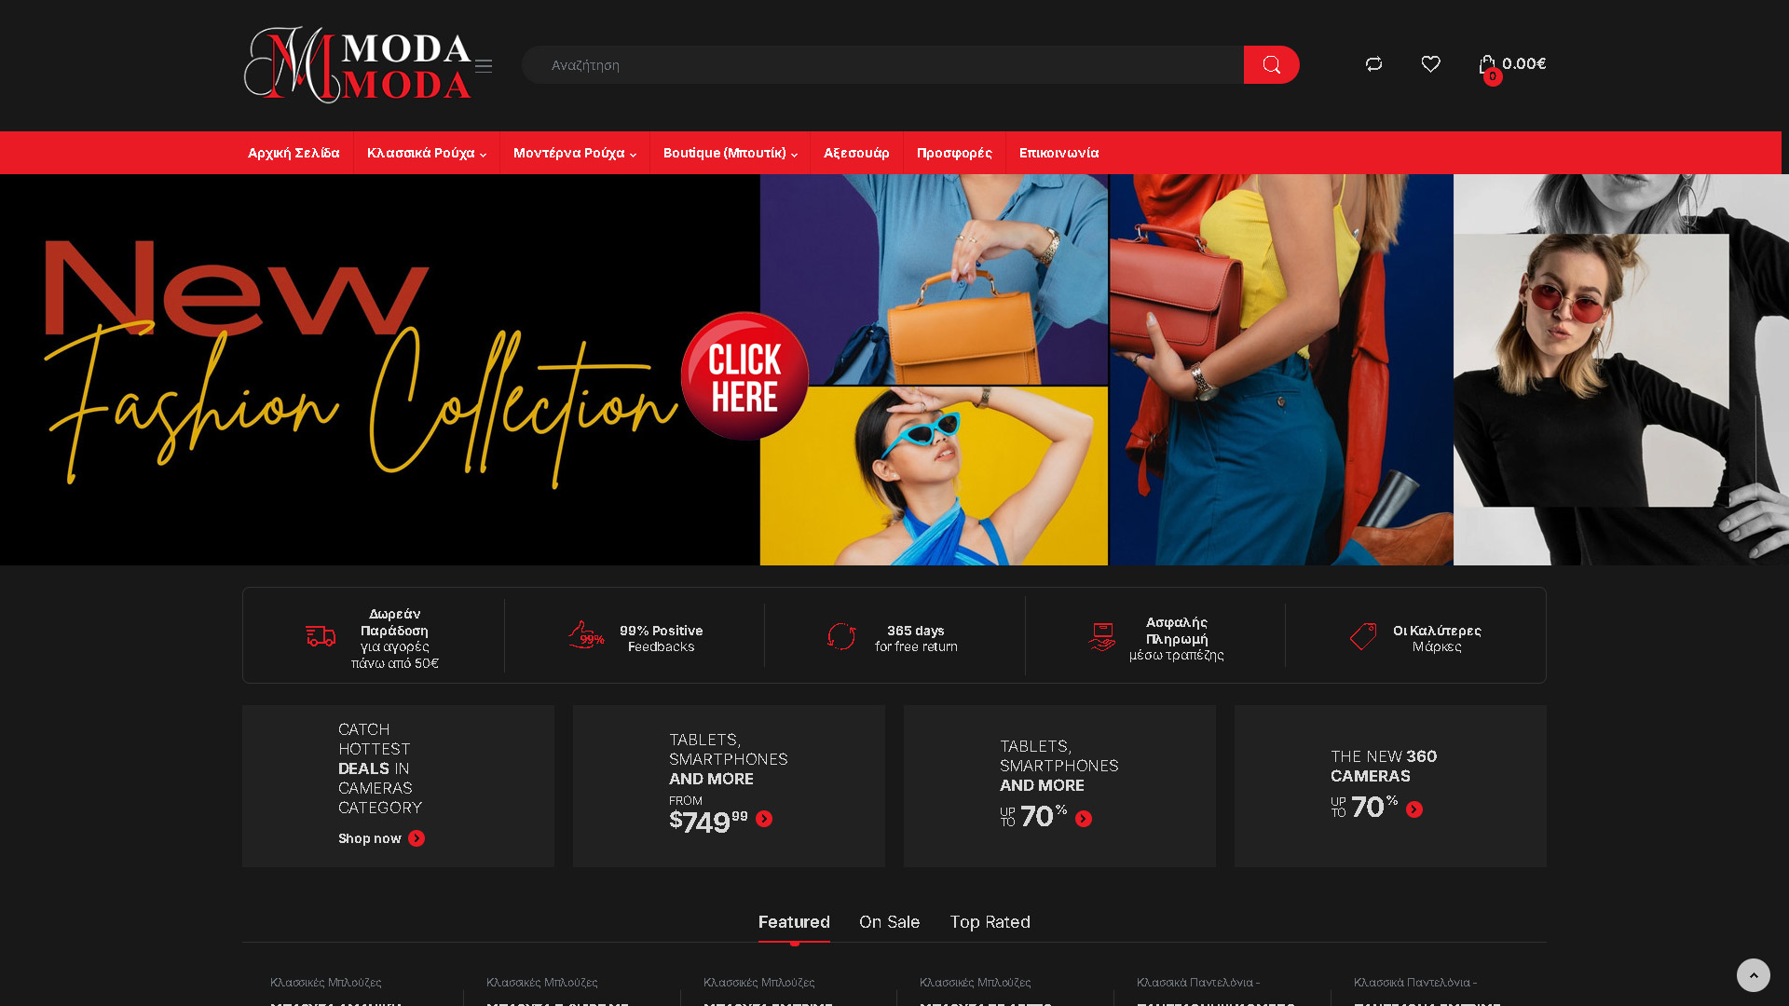Open the hamburger menu beside the logo
The image size is (1789, 1006).
483,65
